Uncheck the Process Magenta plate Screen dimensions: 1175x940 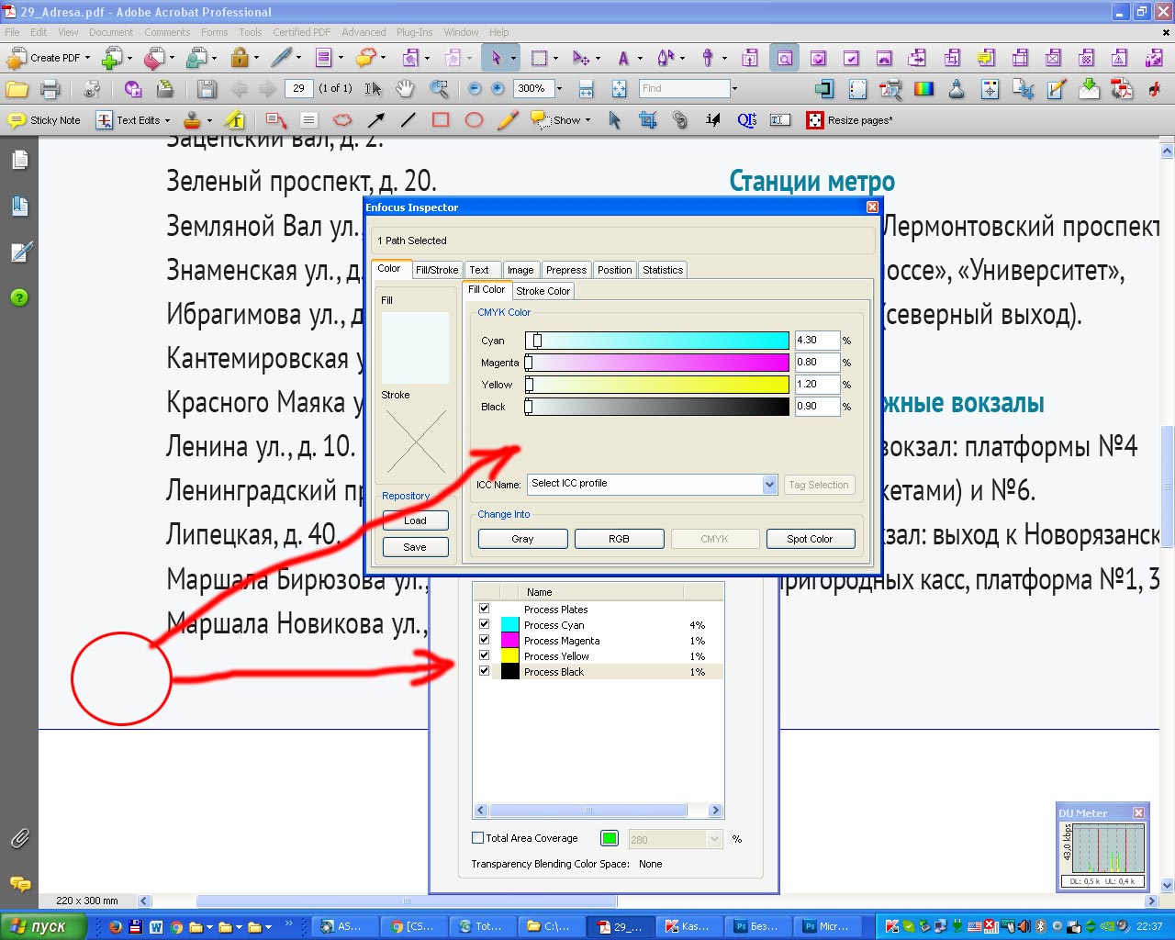point(484,640)
